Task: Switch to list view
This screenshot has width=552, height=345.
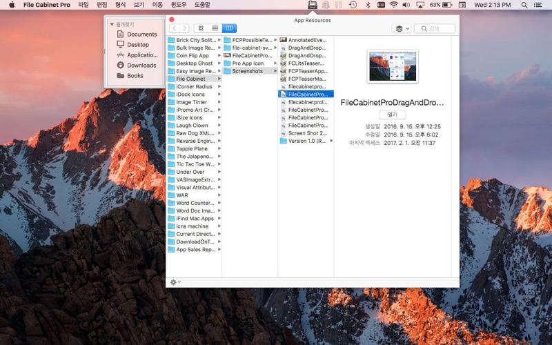Action: click(x=215, y=28)
